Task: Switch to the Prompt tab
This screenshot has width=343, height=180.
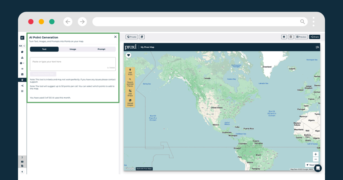Action: pos(101,49)
